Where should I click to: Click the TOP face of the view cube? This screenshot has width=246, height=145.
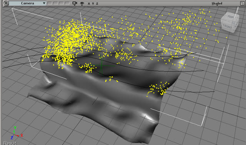point(231,17)
